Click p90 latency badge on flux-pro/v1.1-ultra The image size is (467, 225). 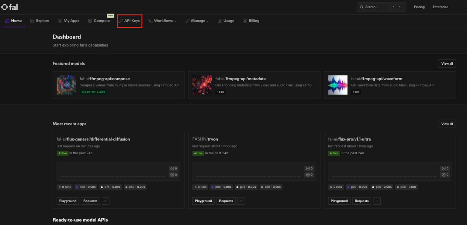(x=357, y=187)
